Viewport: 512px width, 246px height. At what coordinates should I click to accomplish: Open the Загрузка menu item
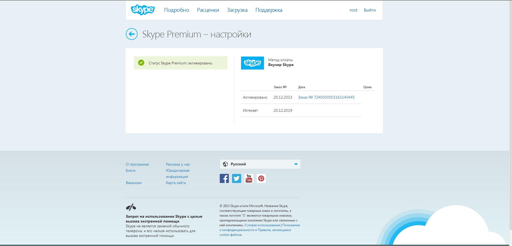(x=237, y=10)
